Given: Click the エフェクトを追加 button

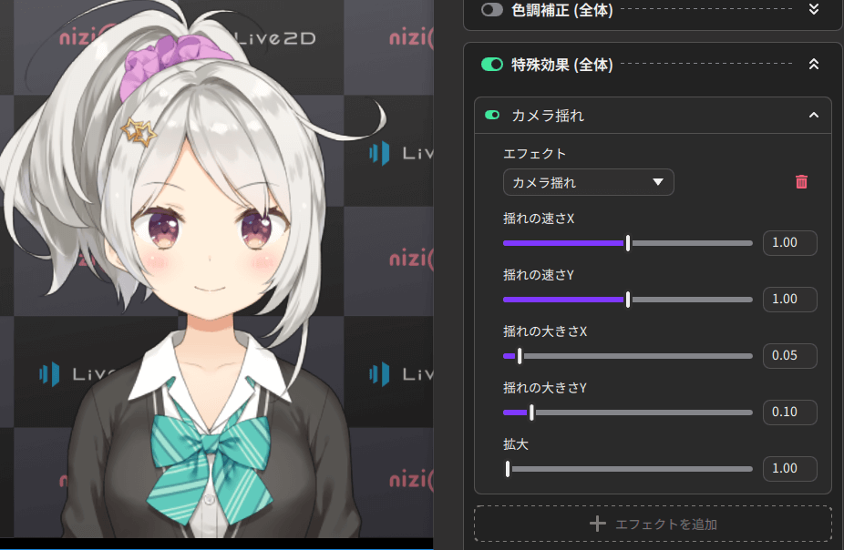Looking at the screenshot, I should 653,524.
